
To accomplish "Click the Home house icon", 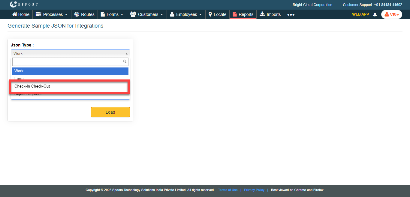I will 15,14.
